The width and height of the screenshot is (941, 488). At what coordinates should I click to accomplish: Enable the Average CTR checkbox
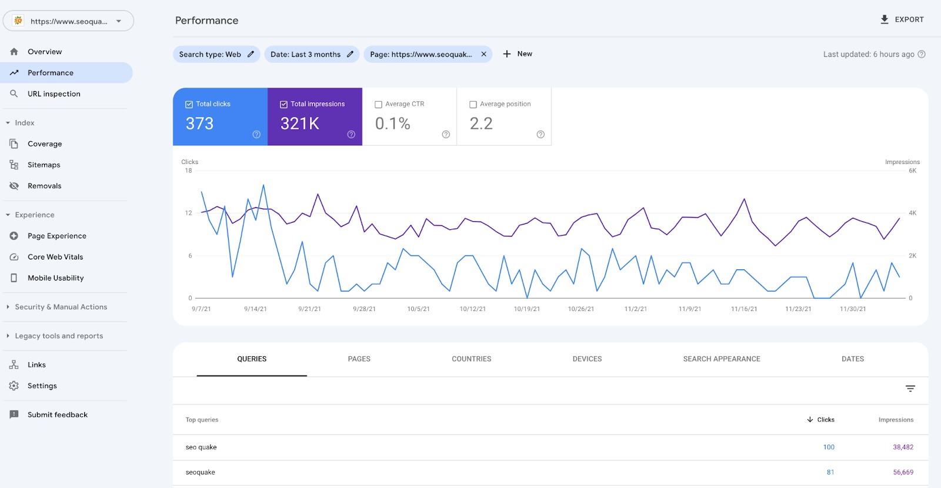click(x=378, y=104)
